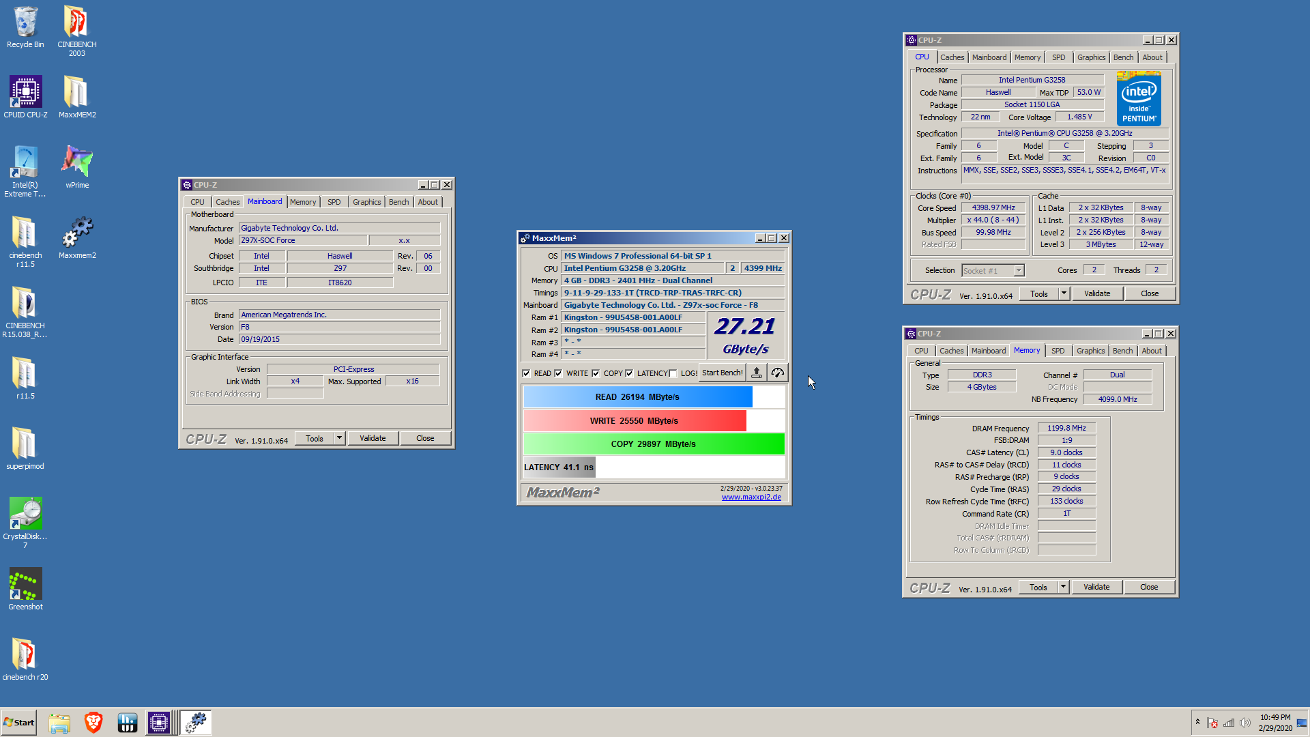Click Start Bench! button in MaxxMem
This screenshot has width=1310, height=737.
pos(722,373)
